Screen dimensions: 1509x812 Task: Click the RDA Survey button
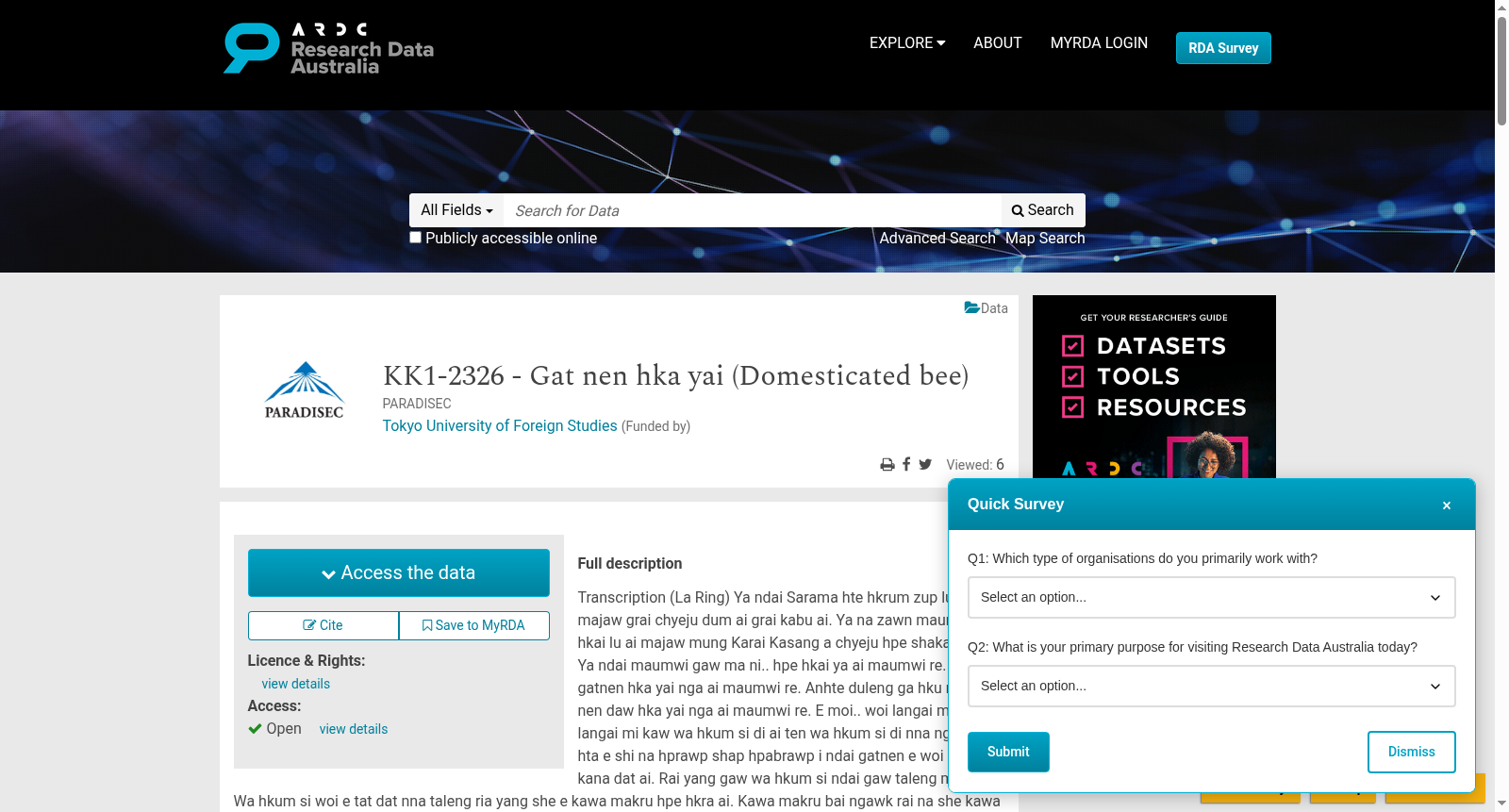click(1223, 48)
